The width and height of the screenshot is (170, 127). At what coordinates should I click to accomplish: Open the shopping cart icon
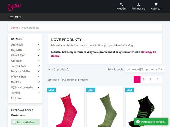[156, 4]
